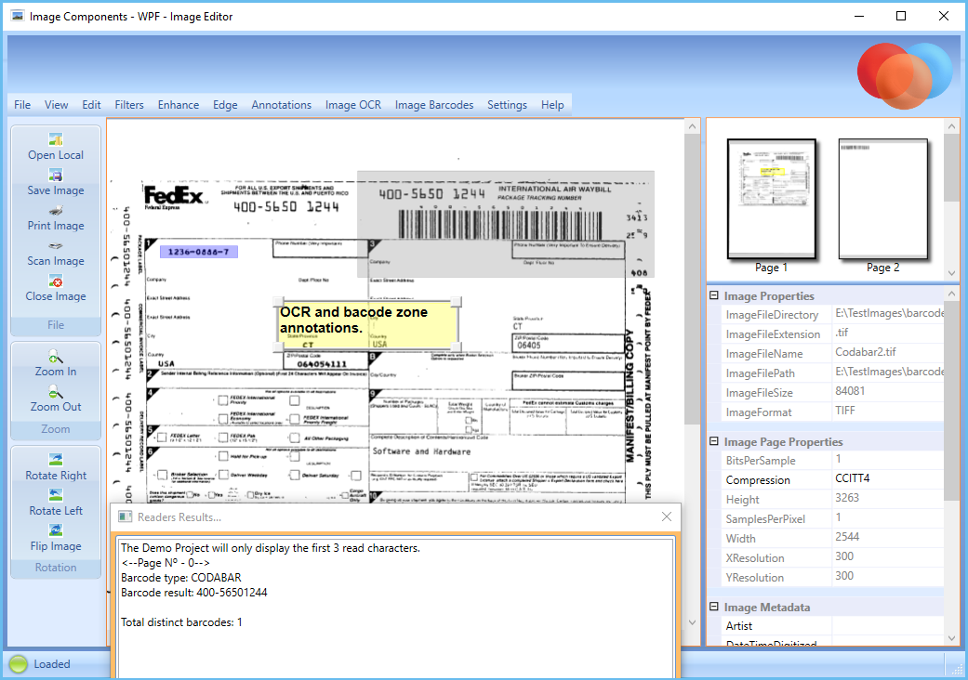Screen dimensions: 968x680
Task: Open the Filters menu
Action: [x=129, y=105]
